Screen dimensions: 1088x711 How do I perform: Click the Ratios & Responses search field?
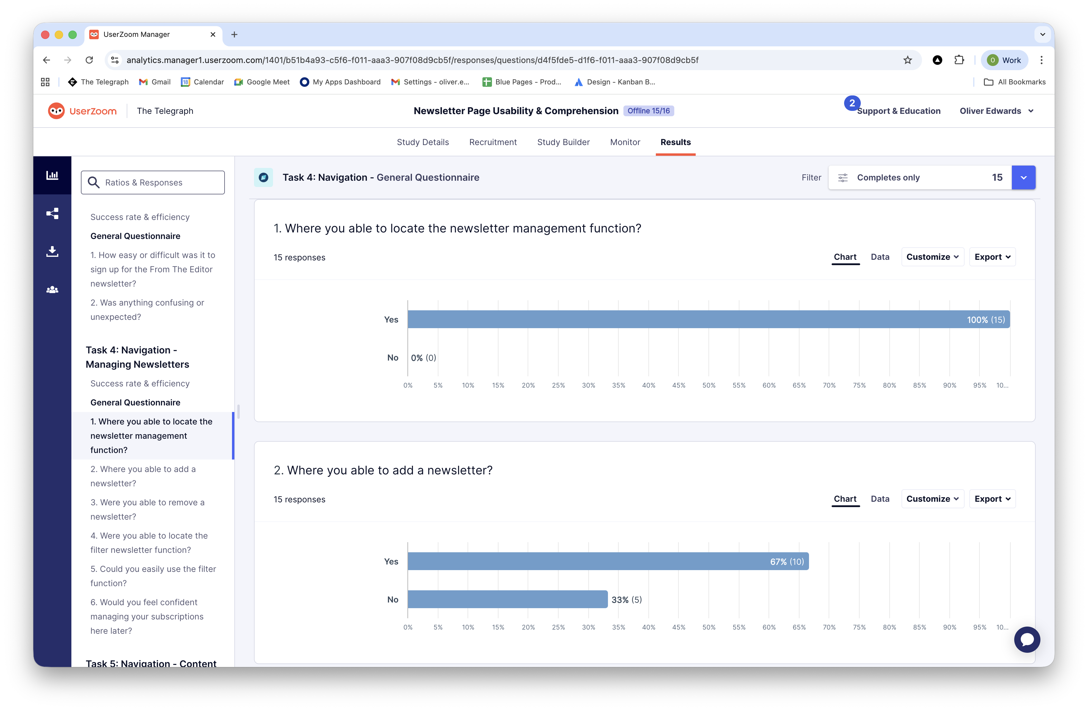(153, 183)
